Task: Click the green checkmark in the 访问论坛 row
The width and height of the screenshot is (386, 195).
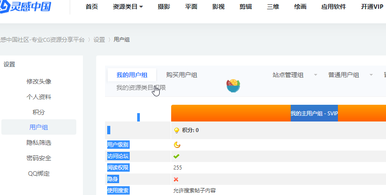Action: (176, 156)
